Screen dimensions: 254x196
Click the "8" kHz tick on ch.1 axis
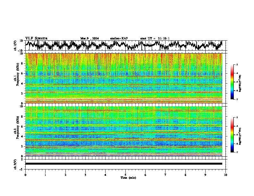22,63
